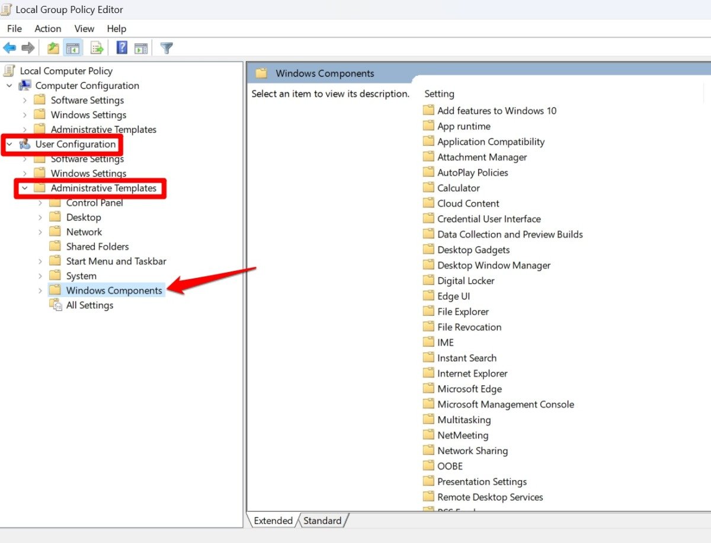Expand the Start Menu and Taskbar node arrow
The height and width of the screenshot is (543, 711).
[x=40, y=261]
